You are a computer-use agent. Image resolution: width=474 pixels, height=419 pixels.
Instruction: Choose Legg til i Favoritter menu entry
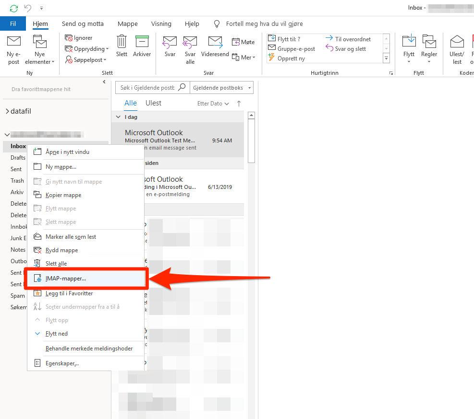tap(85, 293)
